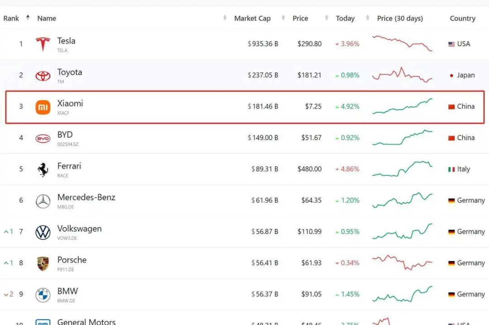This screenshot has height=325, width=489.
Task: Click the Toyota logo icon
Action: 43,76
